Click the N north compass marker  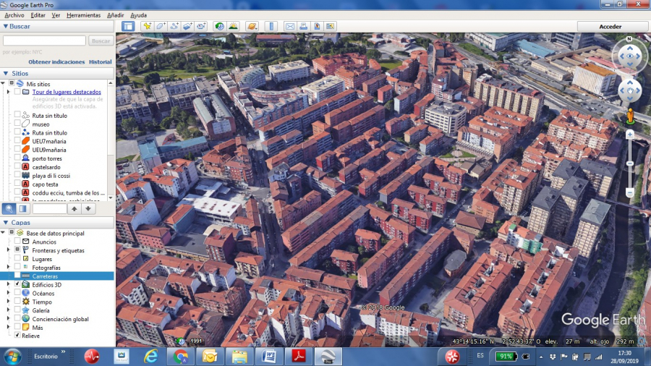click(629, 38)
